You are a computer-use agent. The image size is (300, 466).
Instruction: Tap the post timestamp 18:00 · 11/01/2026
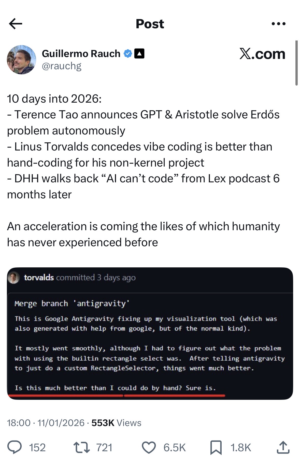(x=46, y=423)
